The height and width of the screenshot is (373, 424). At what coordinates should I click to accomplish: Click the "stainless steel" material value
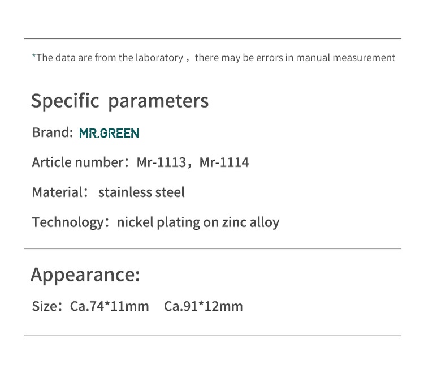pos(141,192)
